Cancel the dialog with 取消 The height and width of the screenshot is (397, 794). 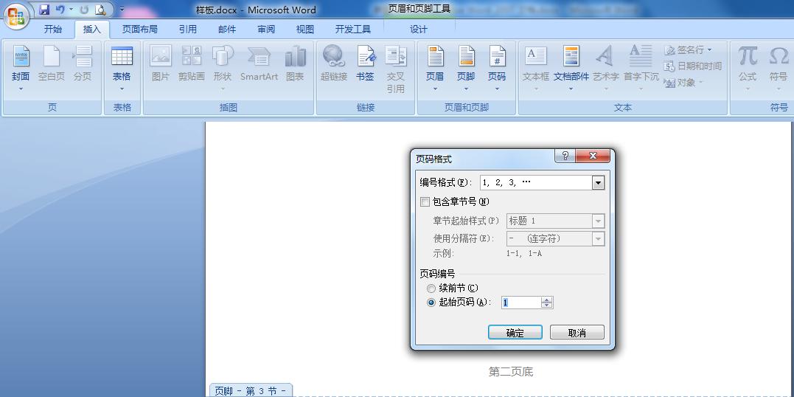(x=577, y=333)
